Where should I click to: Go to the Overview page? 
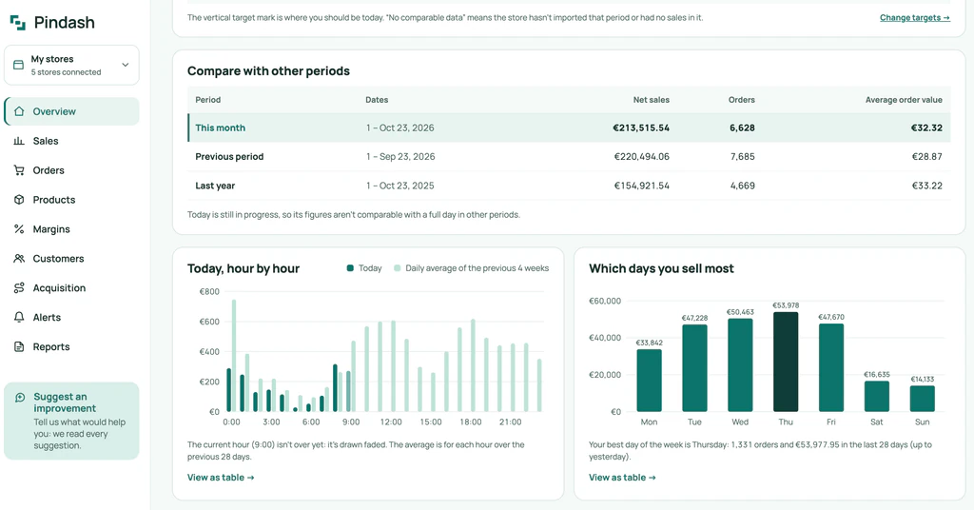coord(71,111)
